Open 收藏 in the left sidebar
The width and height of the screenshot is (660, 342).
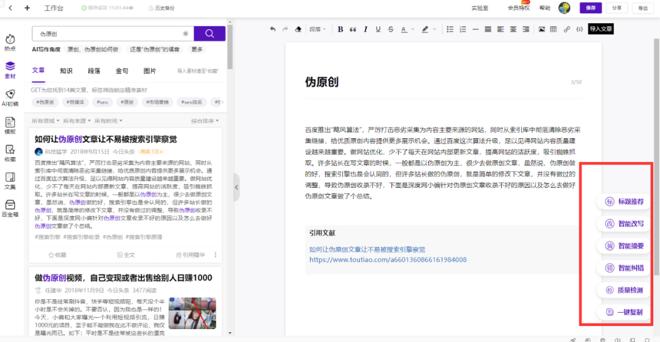(10, 154)
